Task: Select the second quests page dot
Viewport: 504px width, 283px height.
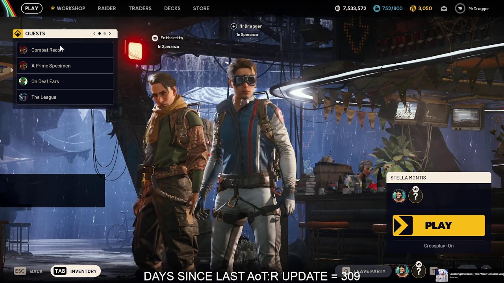Action: (105, 34)
